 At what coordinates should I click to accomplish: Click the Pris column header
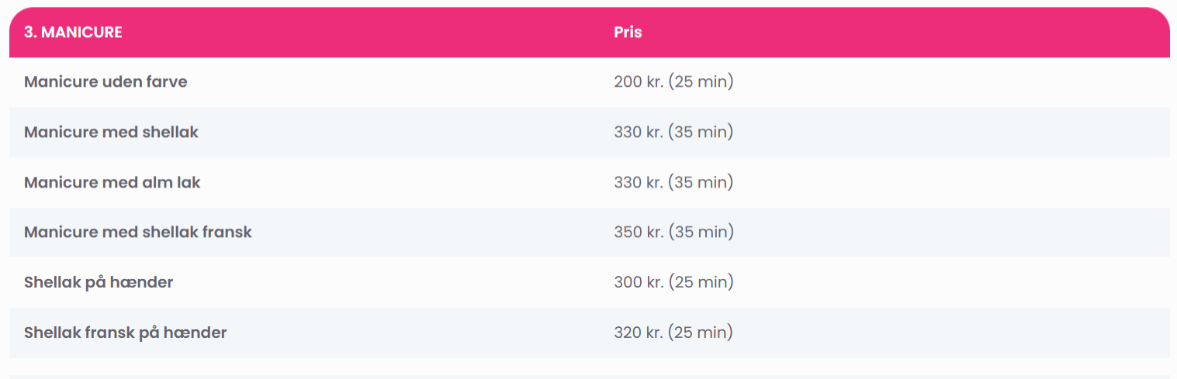(628, 33)
